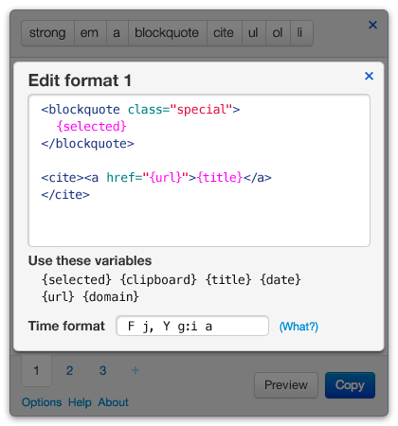Close the Edit format 1 dialog
This screenshot has width=398, height=426.
tap(369, 76)
